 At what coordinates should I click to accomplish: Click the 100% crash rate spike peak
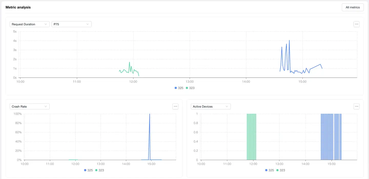(150, 114)
